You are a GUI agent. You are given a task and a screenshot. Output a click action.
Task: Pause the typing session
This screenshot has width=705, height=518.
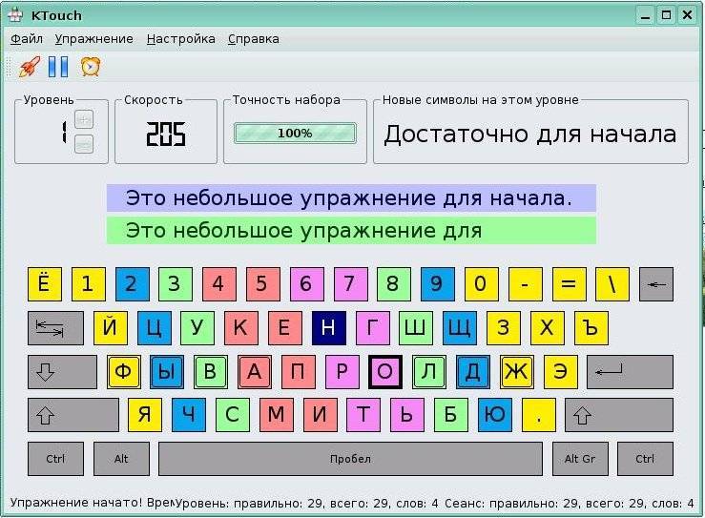(58, 67)
